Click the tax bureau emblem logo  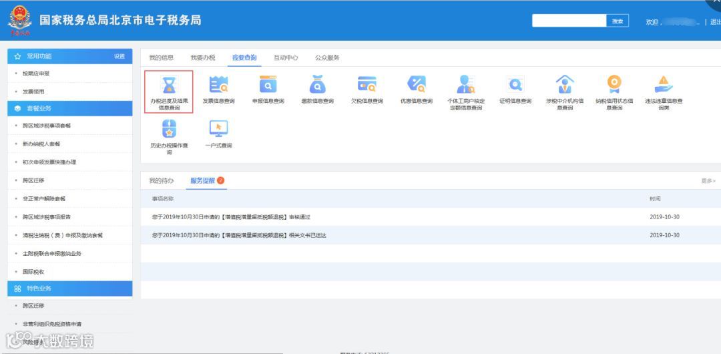point(20,21)
